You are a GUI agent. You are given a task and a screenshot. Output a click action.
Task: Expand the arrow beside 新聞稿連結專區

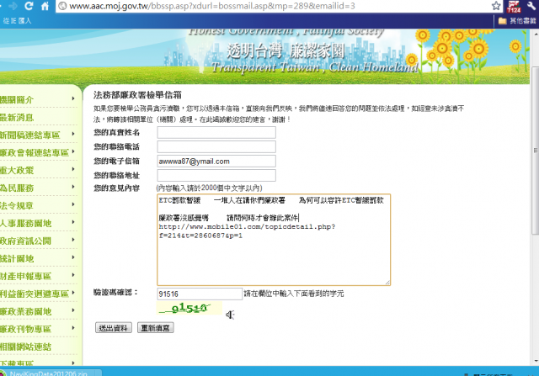(x=73, y=134)
